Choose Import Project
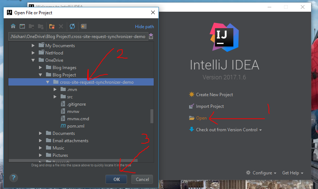The width and height of the screenshot is (318, 189). tap(210, 106)
